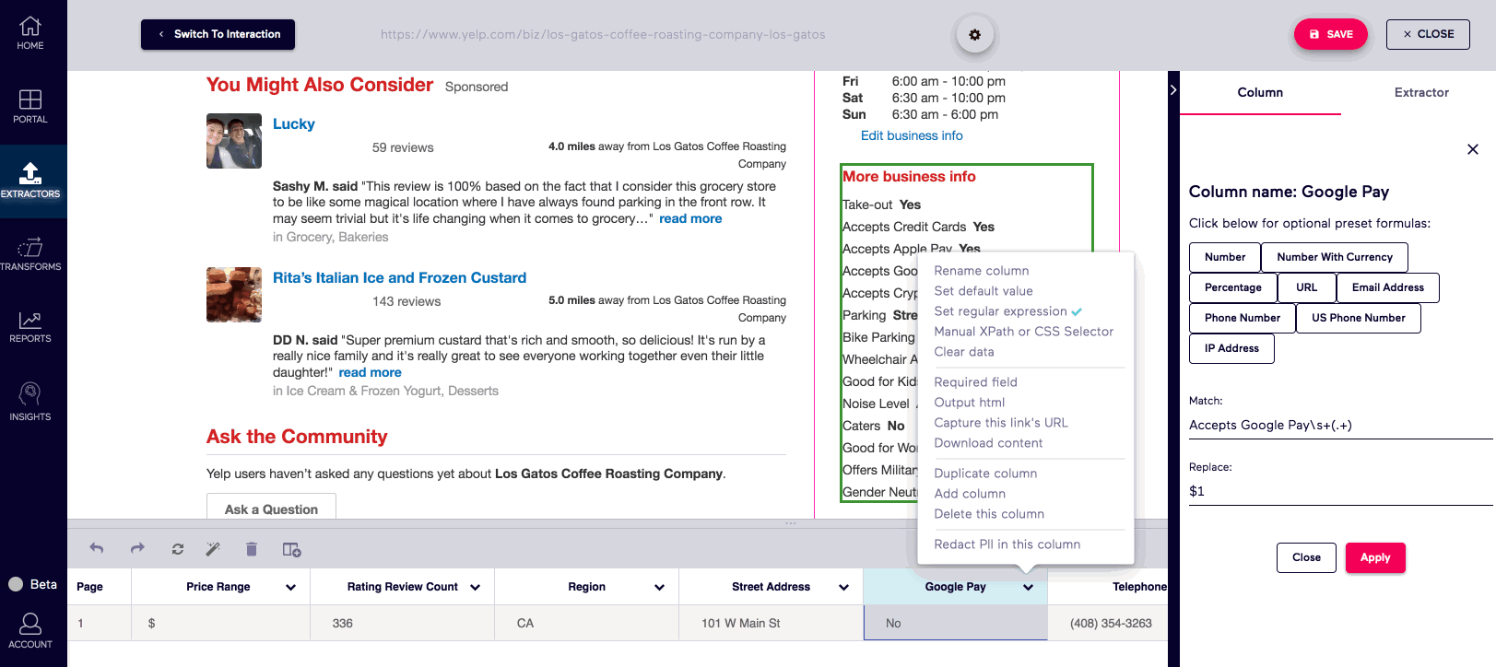1496x667 pixels.
Task: Open Price Range column dropdown
Action: [x=290, y=587]
